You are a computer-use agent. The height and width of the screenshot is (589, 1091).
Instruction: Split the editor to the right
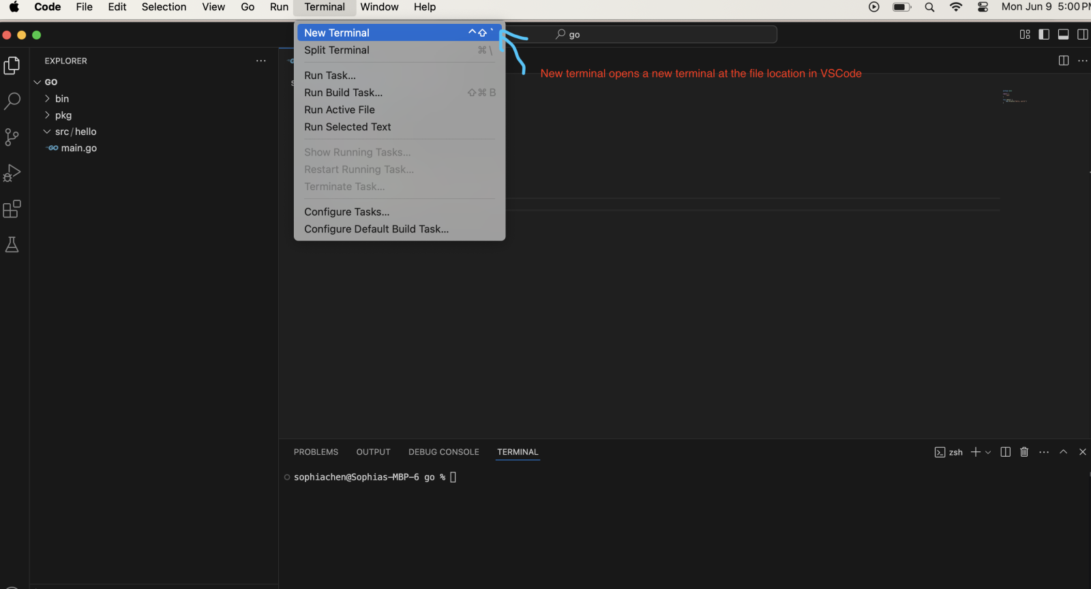click(x=1064, y=61)
